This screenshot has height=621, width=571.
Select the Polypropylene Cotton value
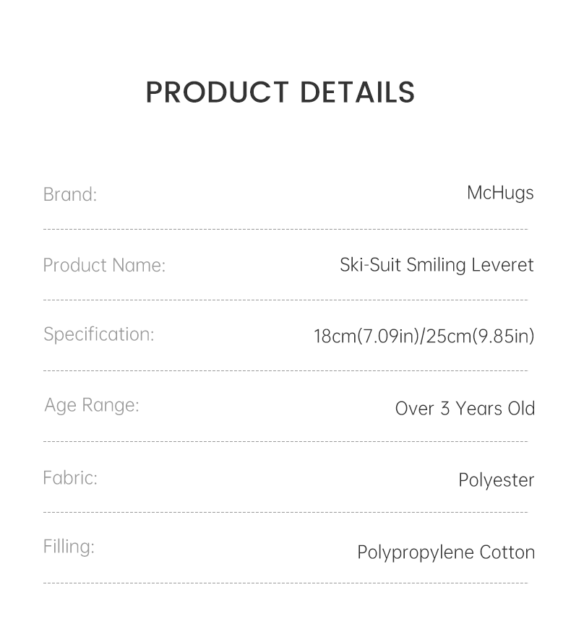446,552
